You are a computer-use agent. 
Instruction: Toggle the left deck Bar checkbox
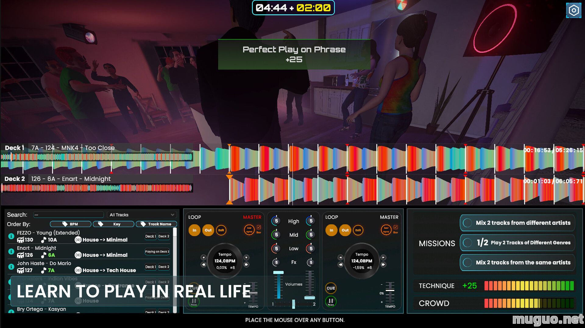tap(259, 227)
